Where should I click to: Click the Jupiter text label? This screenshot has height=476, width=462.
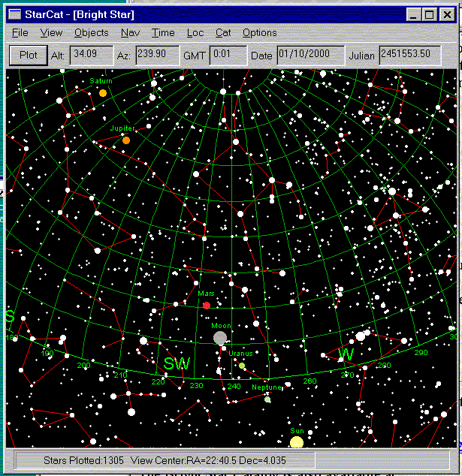tap(122, 128)
